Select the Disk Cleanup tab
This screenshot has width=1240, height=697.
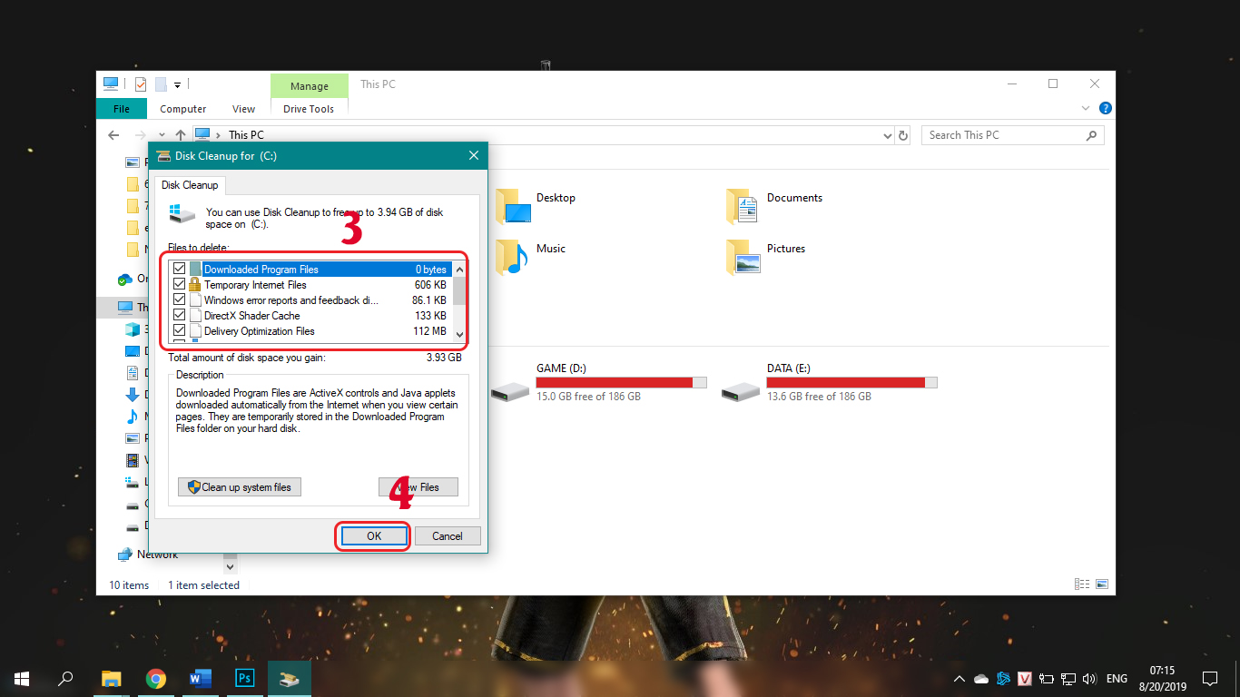point(190,185)
